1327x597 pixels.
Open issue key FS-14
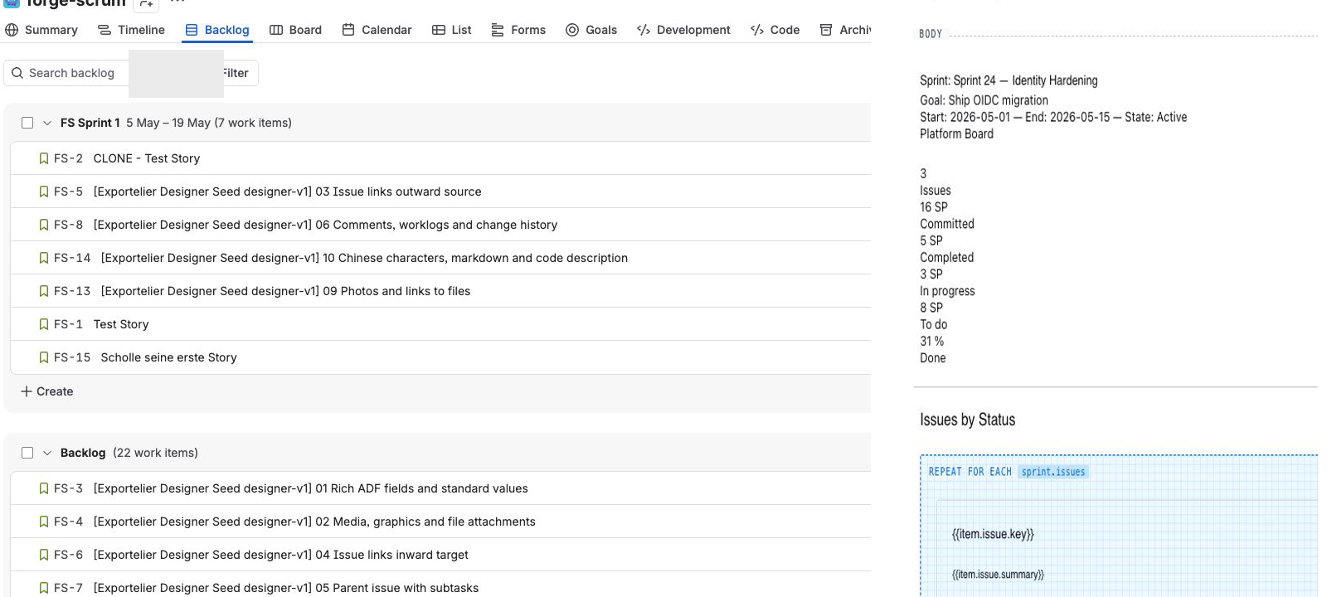coord(72,258)
